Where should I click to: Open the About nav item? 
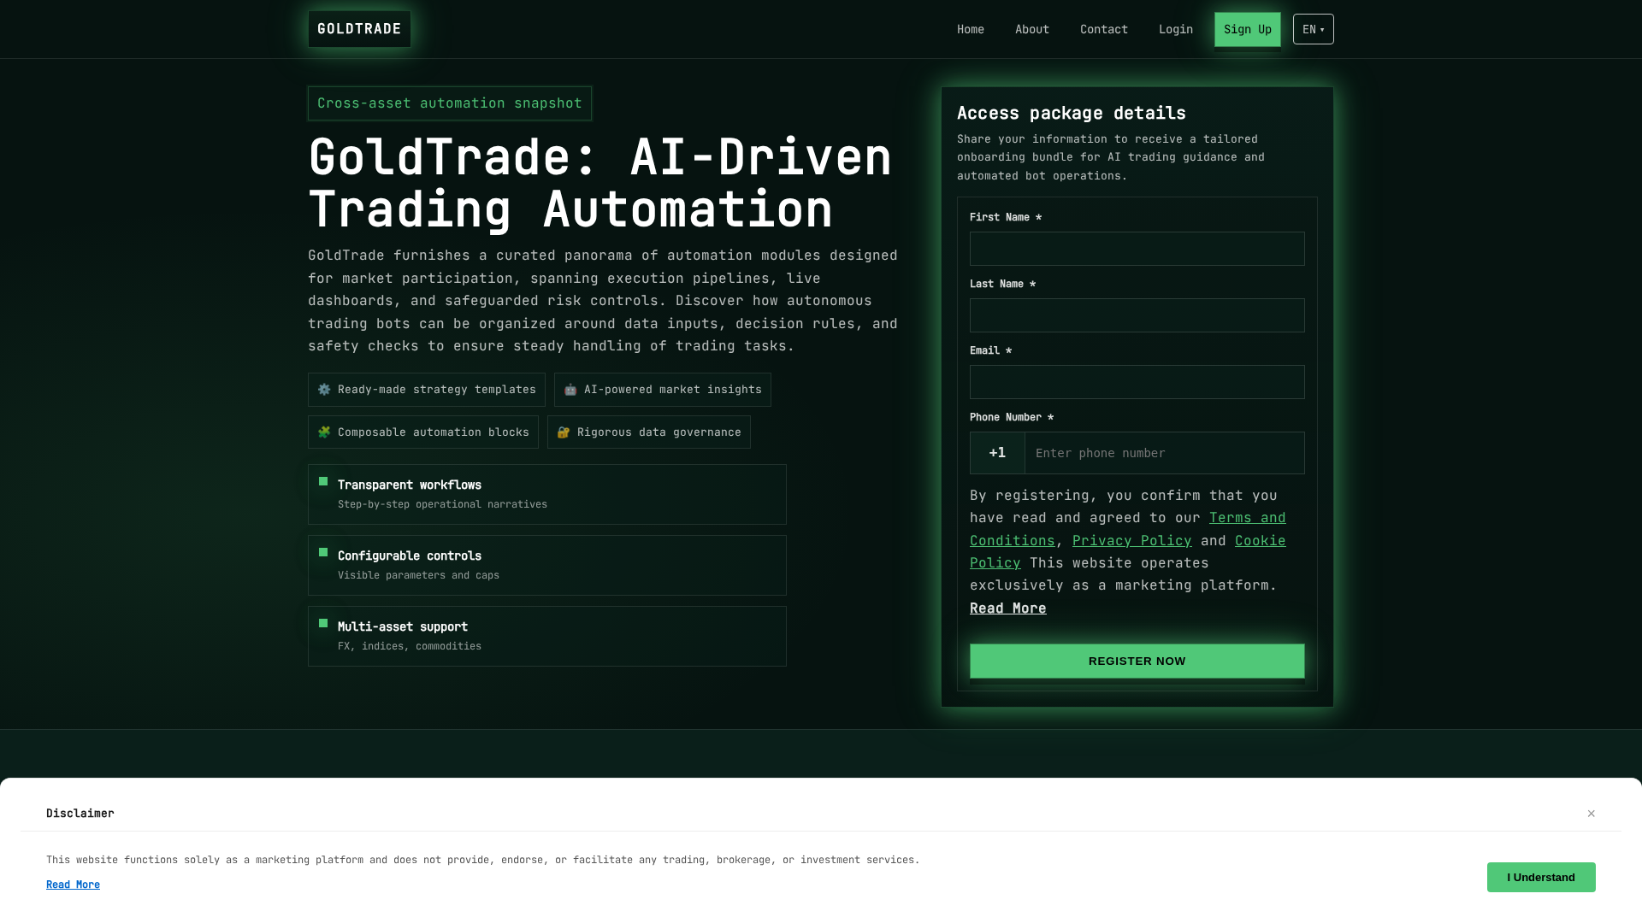click(1032, 29)
